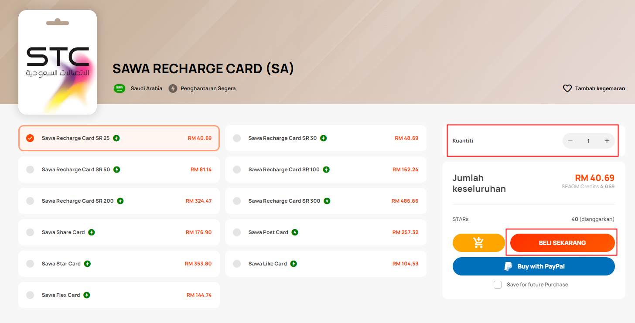The image size is (635, 323).
Task: Select the Sawa Like Card option
Action: point(326,264)
